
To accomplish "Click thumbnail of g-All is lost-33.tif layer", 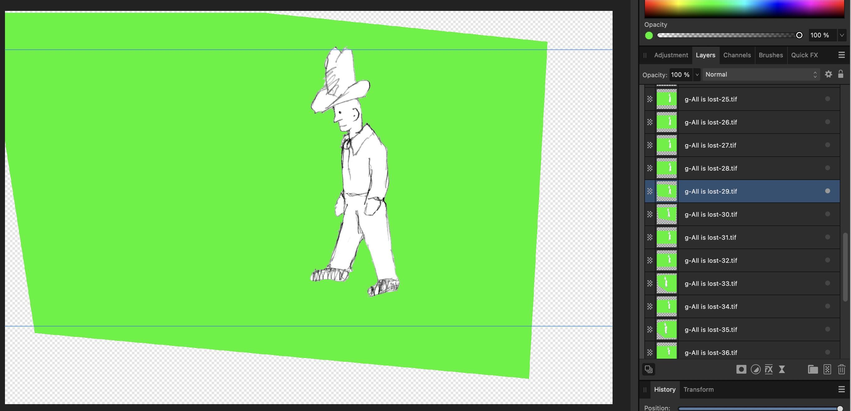I will 666,283.
